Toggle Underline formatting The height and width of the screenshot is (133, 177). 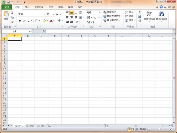28,21
